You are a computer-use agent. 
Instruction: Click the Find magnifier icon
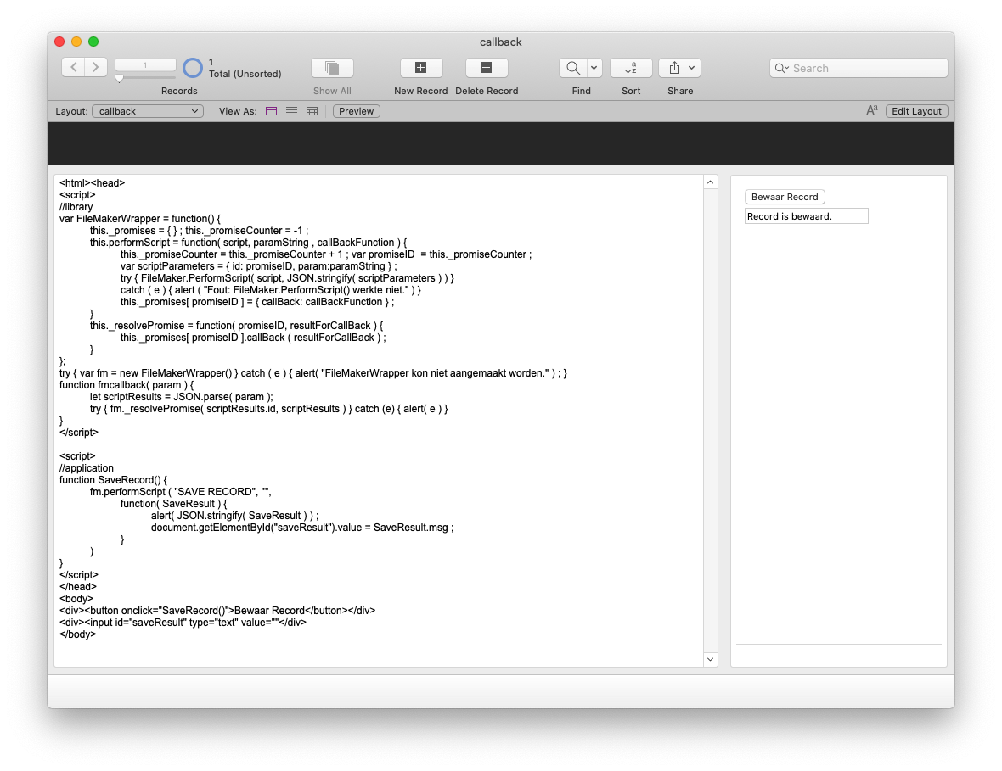click(x=573, y=68)
